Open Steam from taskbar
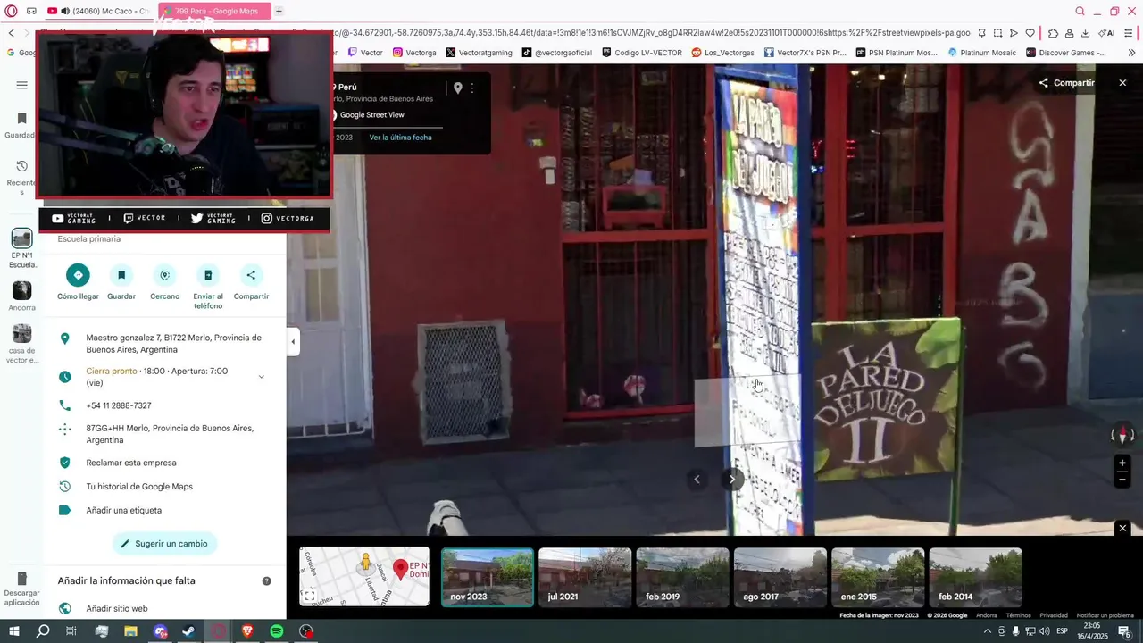The height and width of the screenshot is (643, 1143). pos(189,631)
